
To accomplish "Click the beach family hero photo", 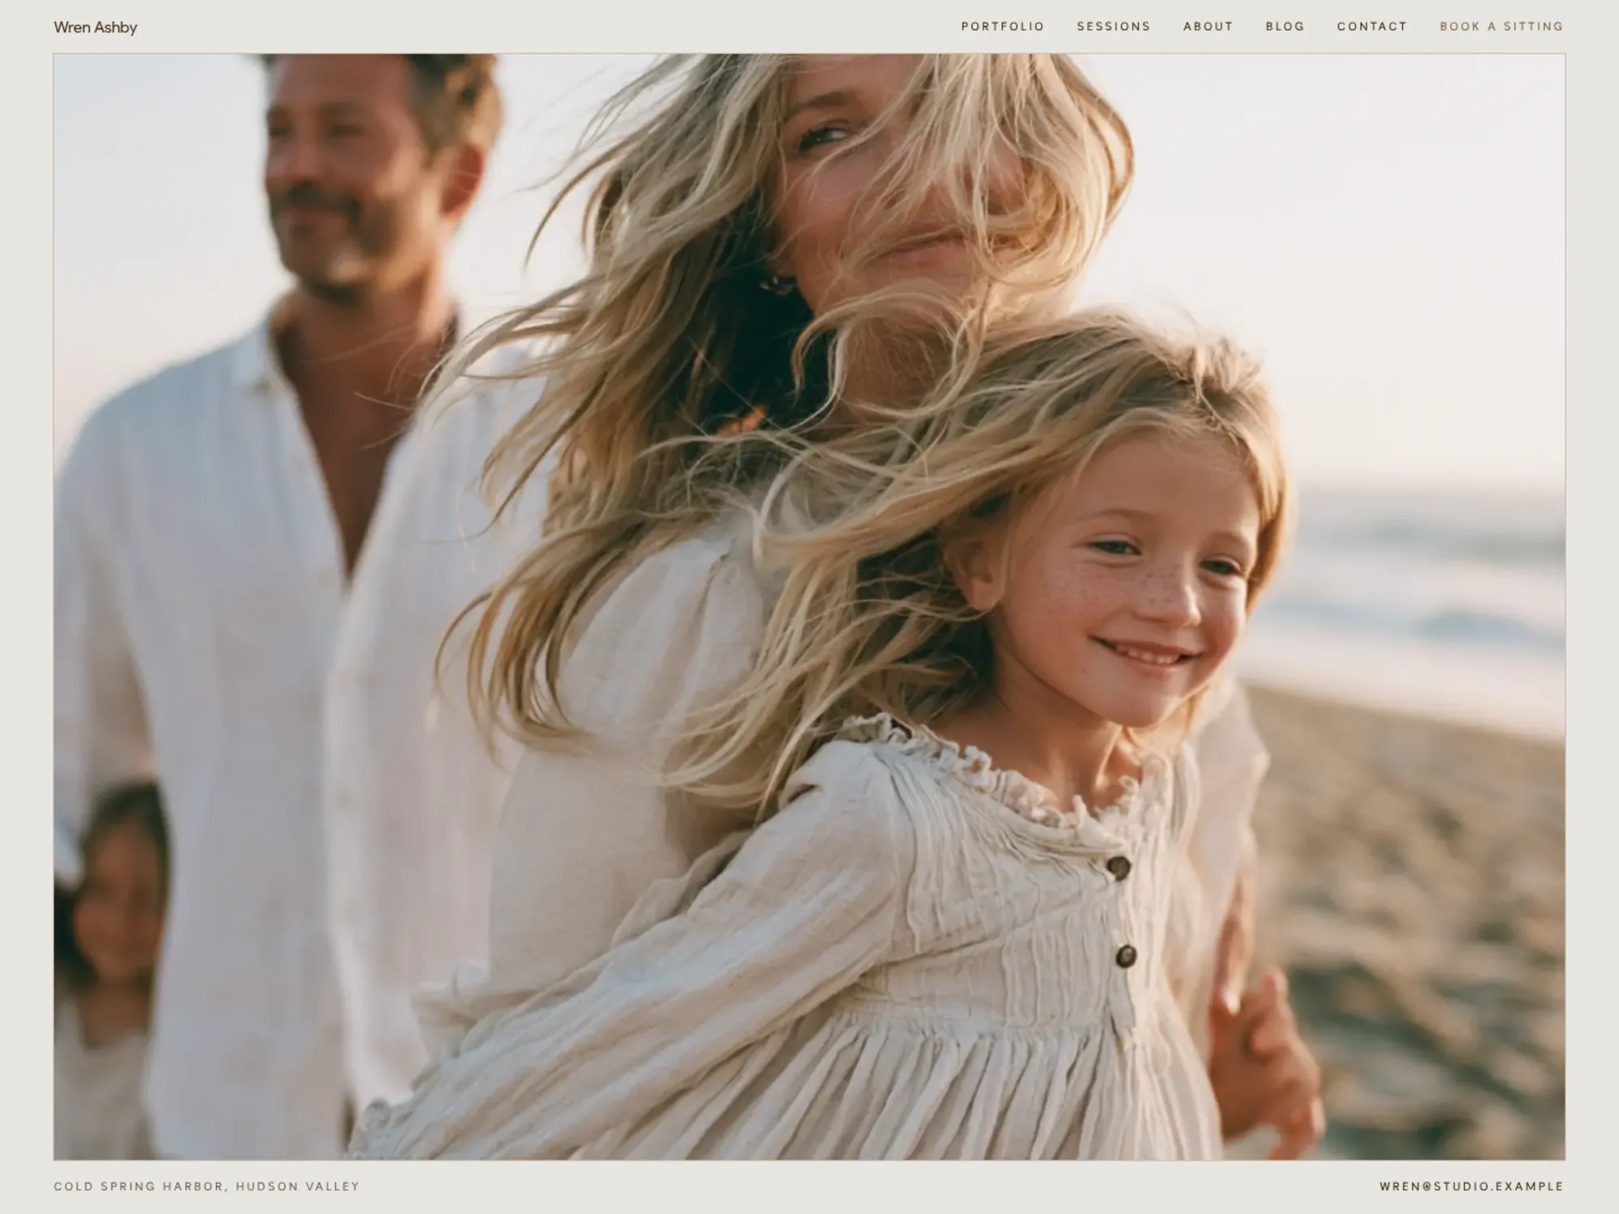I will coord(809,607).
